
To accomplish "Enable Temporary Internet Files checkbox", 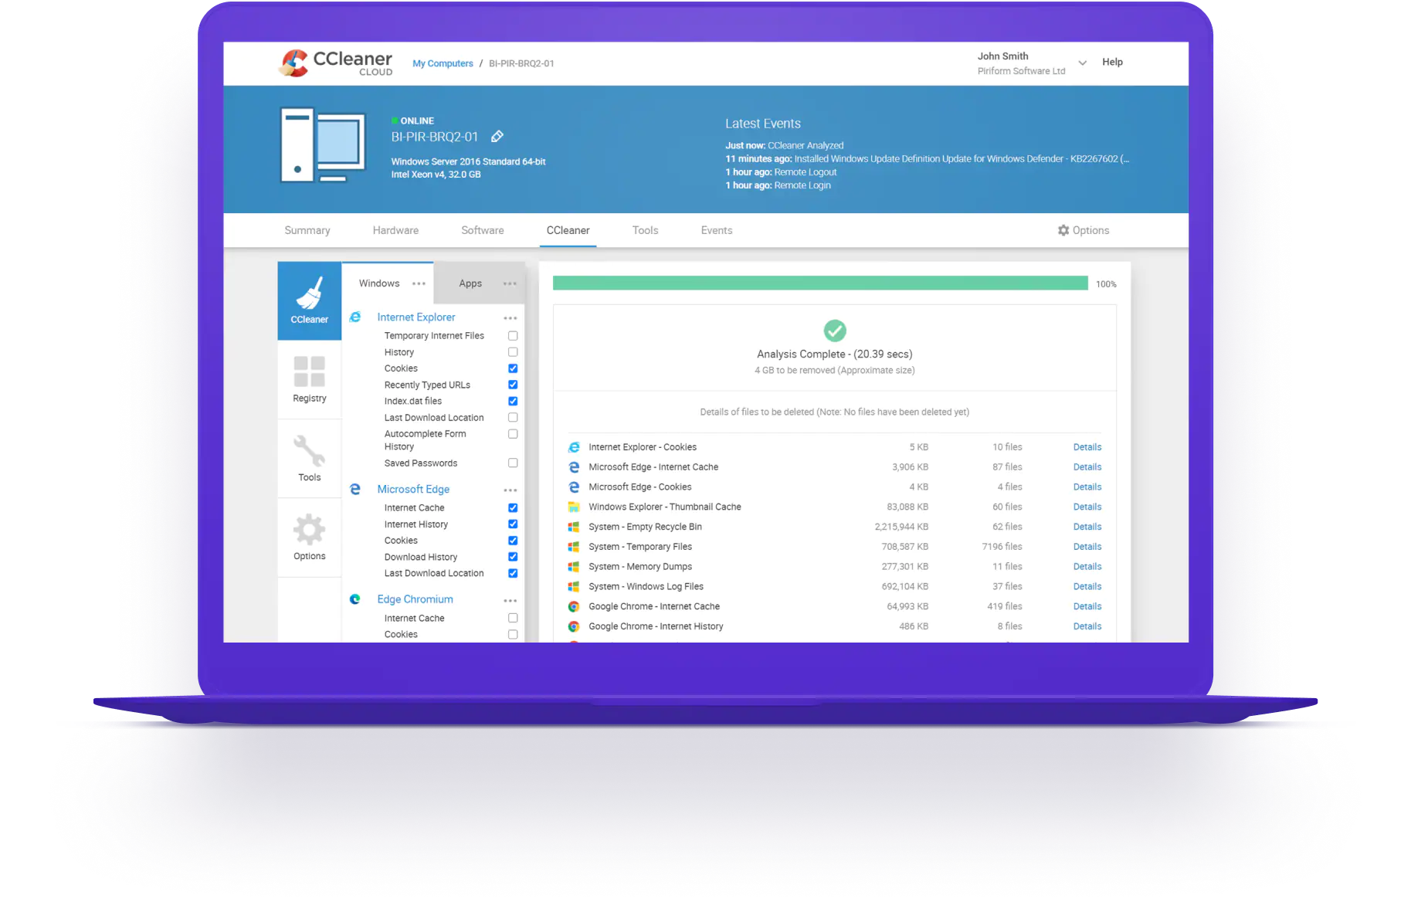I will [513, 336].
